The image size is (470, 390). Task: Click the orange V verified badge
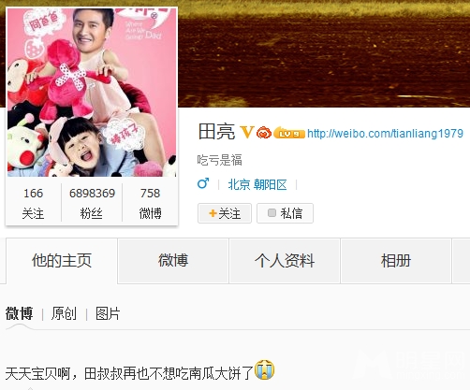click(247, 132)
